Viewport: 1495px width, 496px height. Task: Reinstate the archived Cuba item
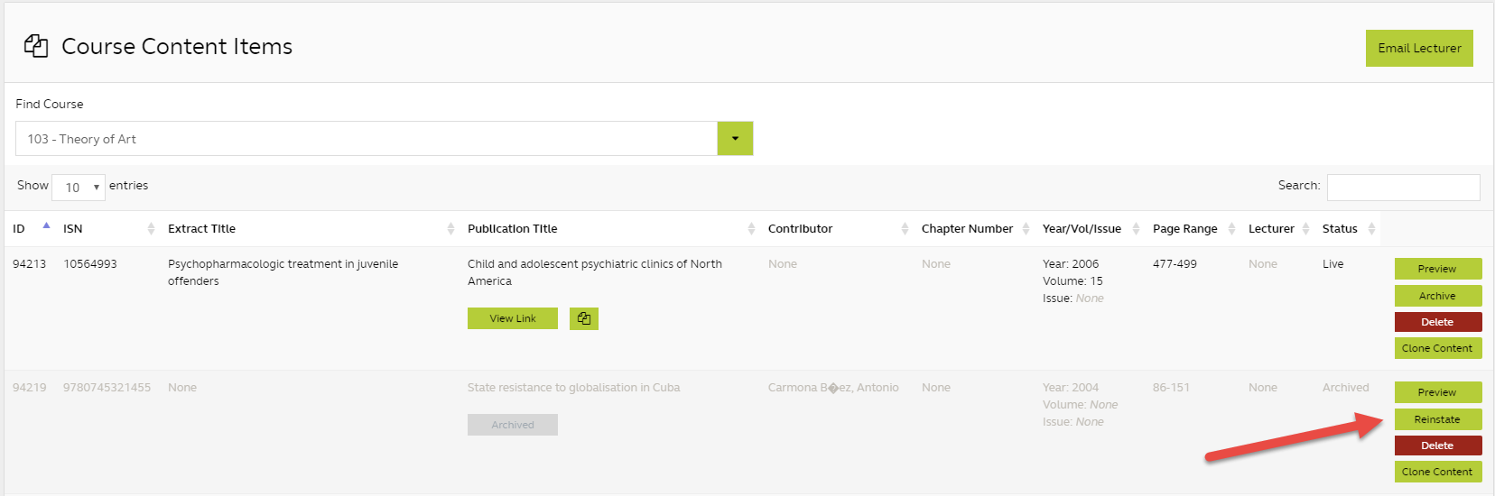(1437, 419)
